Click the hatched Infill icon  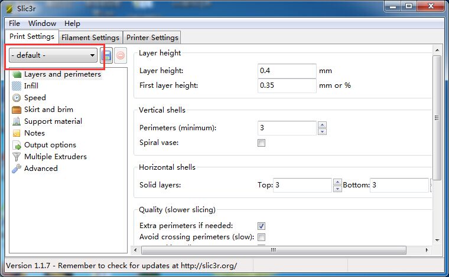coord(17,86)
